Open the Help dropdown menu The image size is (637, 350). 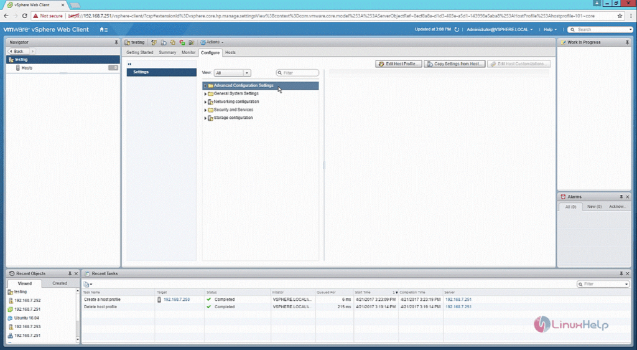pos(550,30)
